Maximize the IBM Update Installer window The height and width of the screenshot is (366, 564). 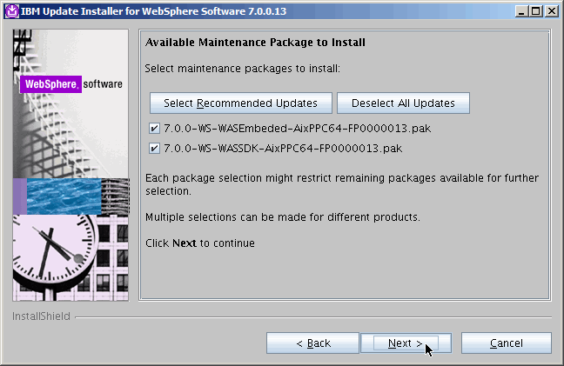click(536, 10)
